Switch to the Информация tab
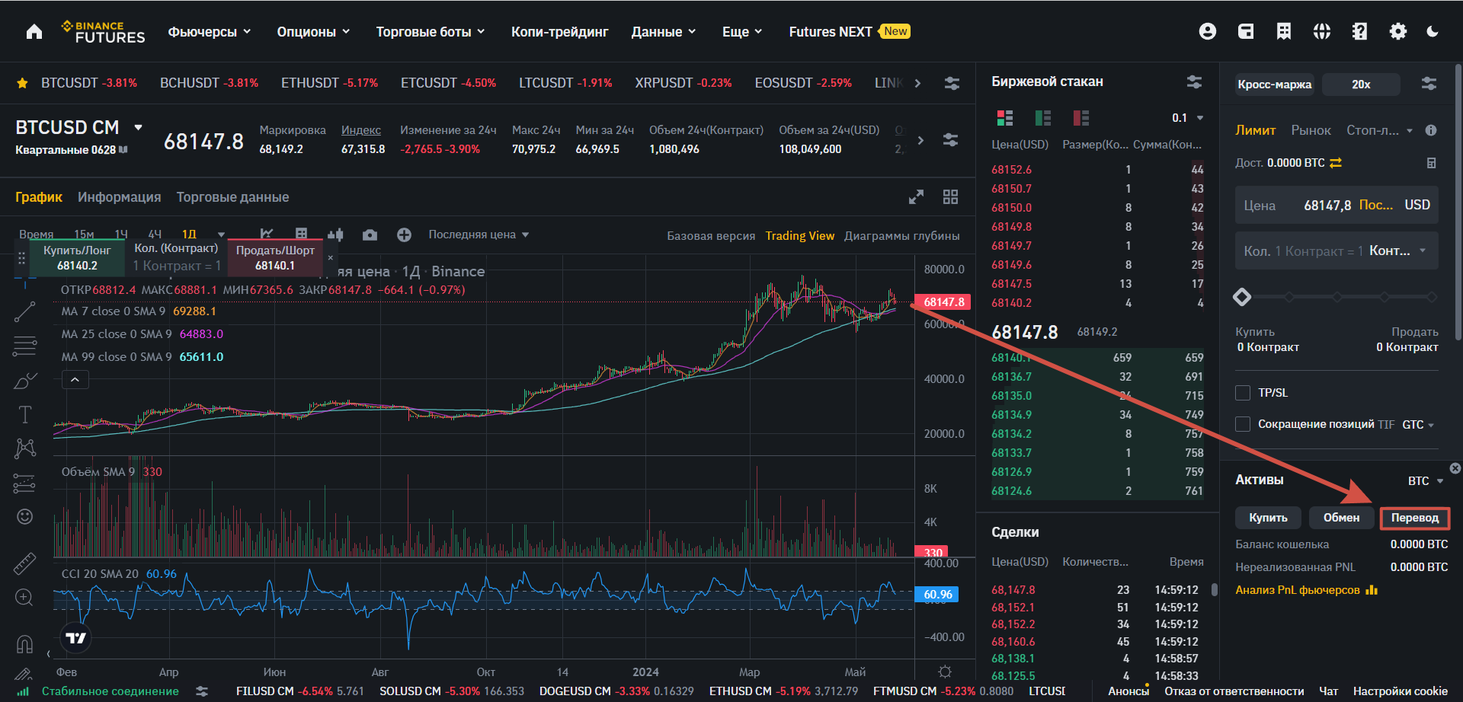This screenshot has height=702, width=1463. (119, 197)
